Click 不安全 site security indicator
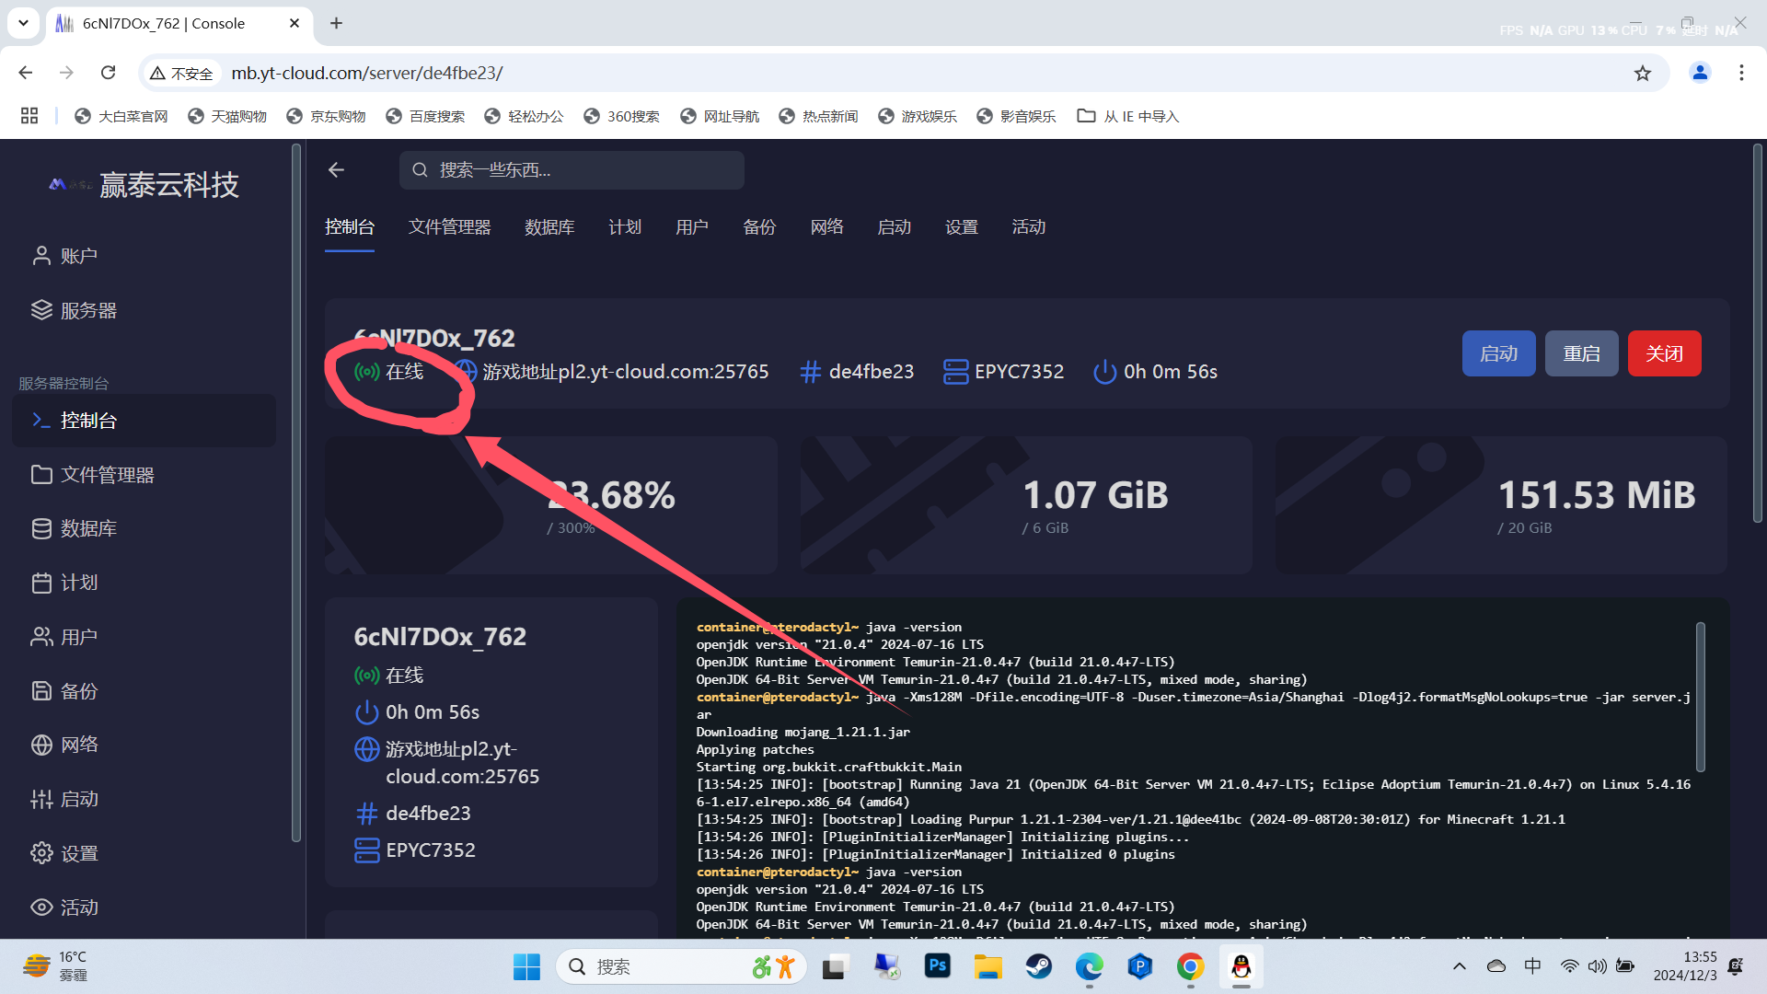The height and width of the screenshot is (994, 1767). pyautogui.click(x=182, y=73)
